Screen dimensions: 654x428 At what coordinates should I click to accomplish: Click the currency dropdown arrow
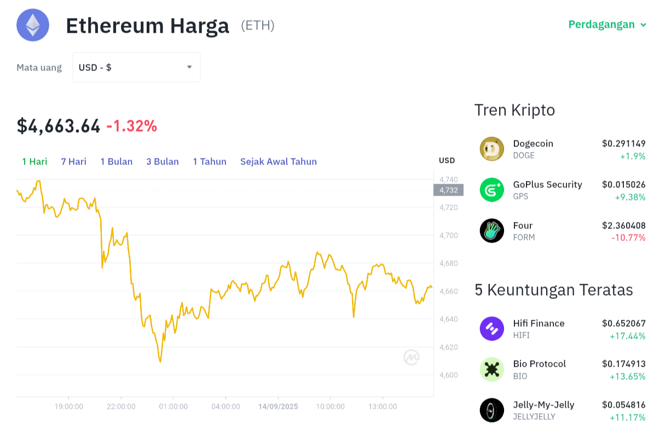(189, 67)
